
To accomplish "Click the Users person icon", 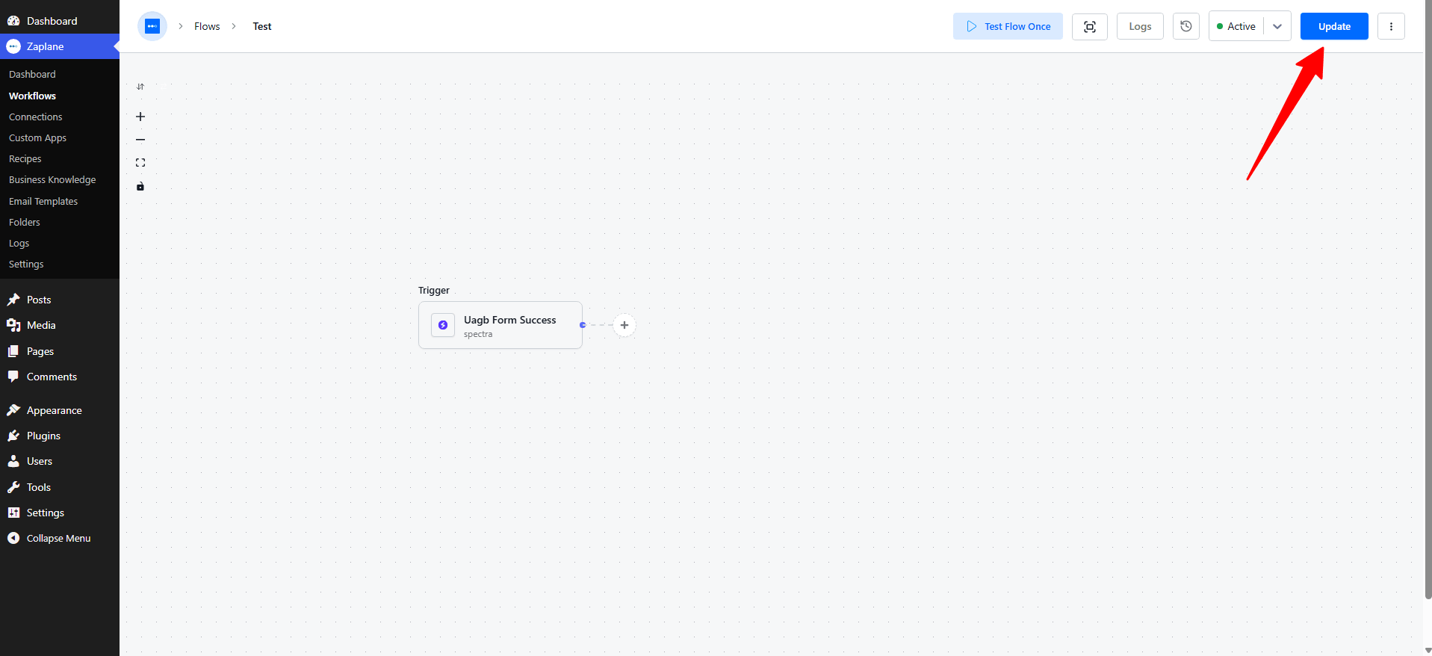I will point(13,461).
